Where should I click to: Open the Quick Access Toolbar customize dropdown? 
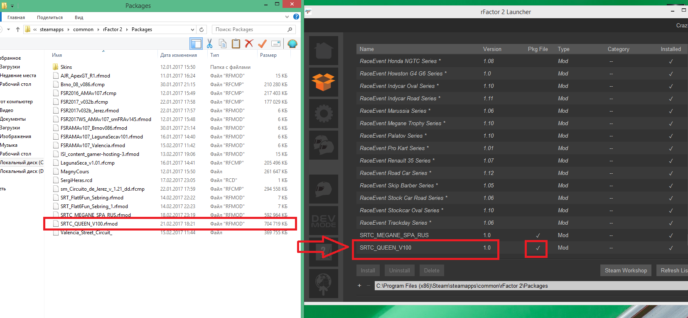click(x=12, y=6)
